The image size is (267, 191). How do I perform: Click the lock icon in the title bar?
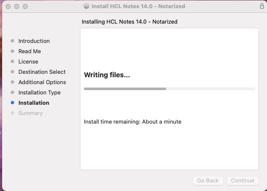click(262, 6)
